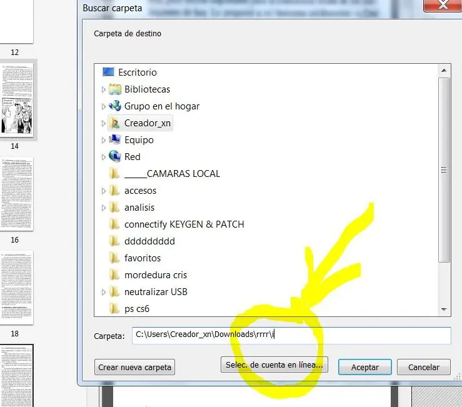Image resolution: width=462 pixels, height=407 pixels.
Task: Click the analisis folder icon
Action: (x=114, y=208)
